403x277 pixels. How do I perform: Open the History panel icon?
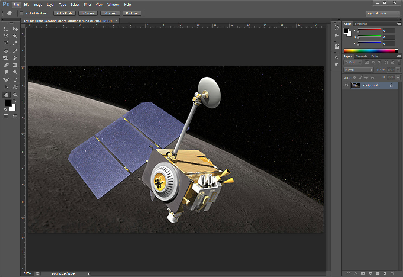(337, 28)
